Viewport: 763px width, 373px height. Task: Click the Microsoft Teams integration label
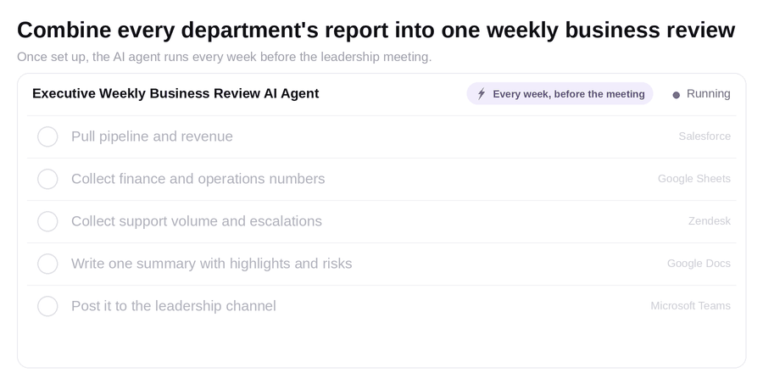coord(690,306)
